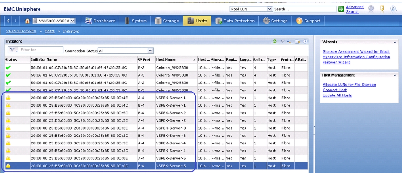This screenshot has height=186, width=402.
Task: Open the Dashboard tab
Action: pyautogui.click(x=100, y=21)
